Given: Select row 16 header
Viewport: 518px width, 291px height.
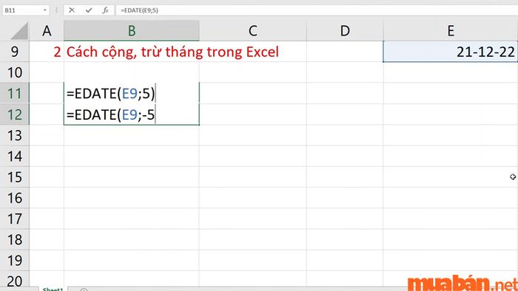Looking at the screenshot, I should (15, 198).
